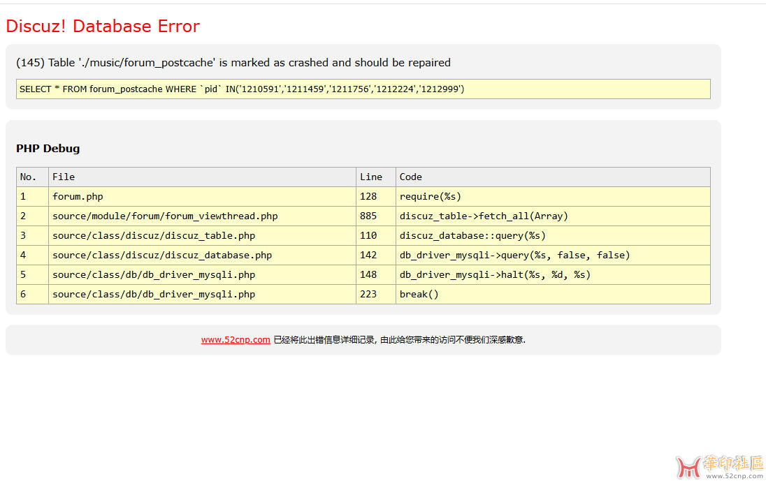Click line number 142

376,255
